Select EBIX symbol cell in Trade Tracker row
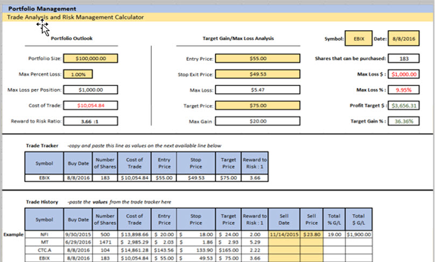 point(44,178)
